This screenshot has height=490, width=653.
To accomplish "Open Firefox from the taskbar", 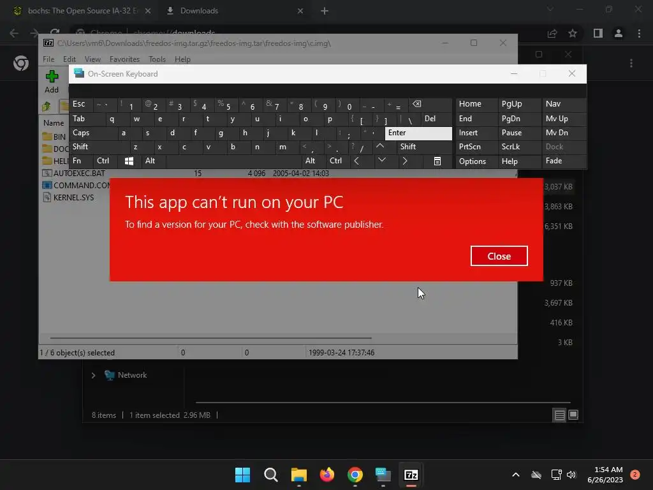I will (x=327, y=475).
